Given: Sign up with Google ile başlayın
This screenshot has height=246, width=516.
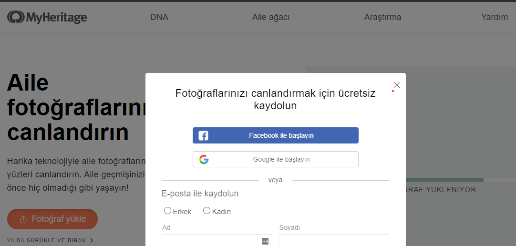Looking at the screenshot, I should [276, 159].
